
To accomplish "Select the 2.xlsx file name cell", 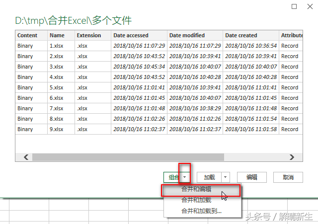I will point(61,56).
